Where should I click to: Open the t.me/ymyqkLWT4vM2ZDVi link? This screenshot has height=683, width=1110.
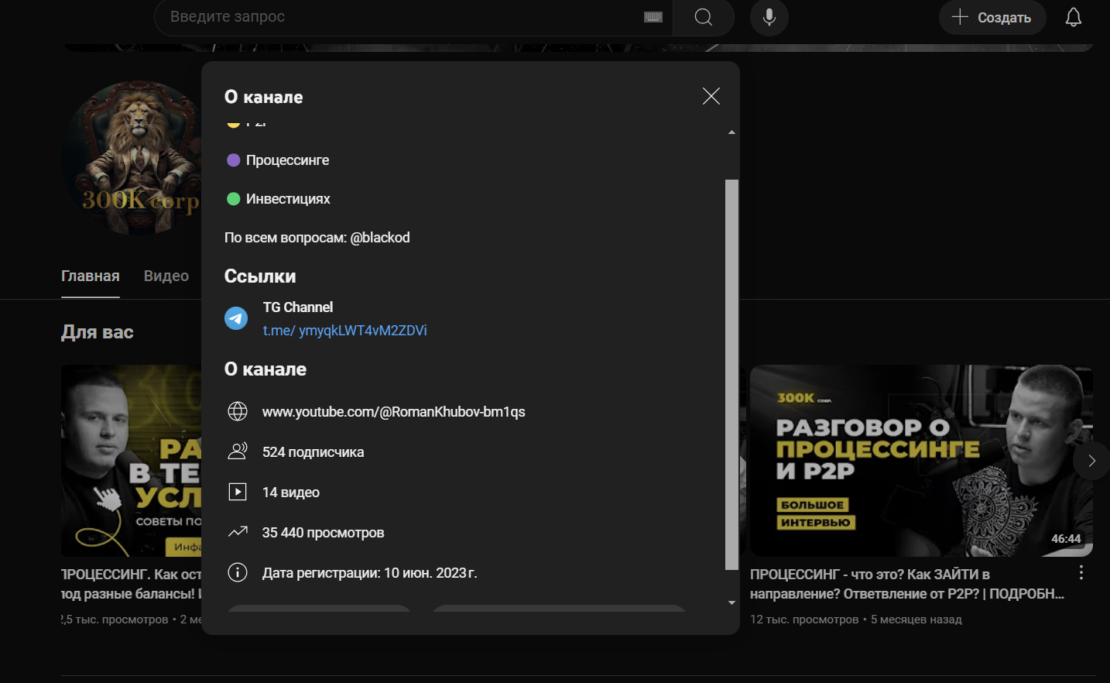point(344,331)
